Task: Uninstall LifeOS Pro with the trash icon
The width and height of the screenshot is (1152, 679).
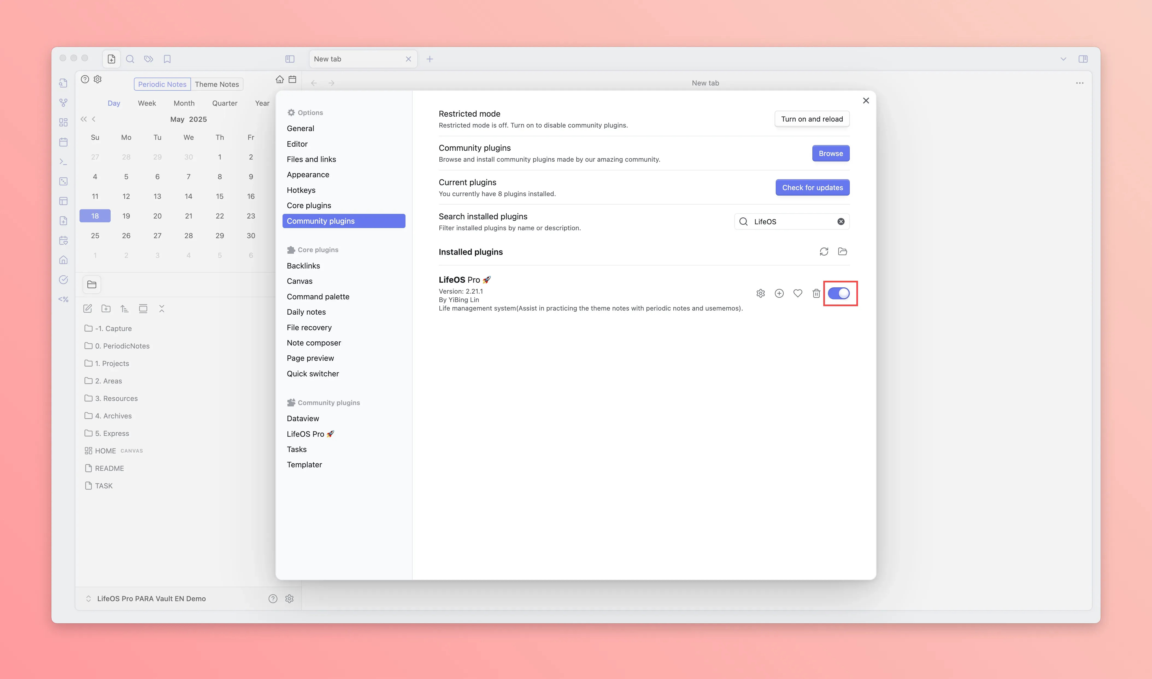Action: pos(816,293)
